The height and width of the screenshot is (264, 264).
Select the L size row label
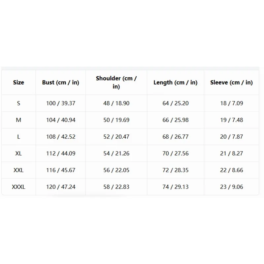tap(18, 137)
